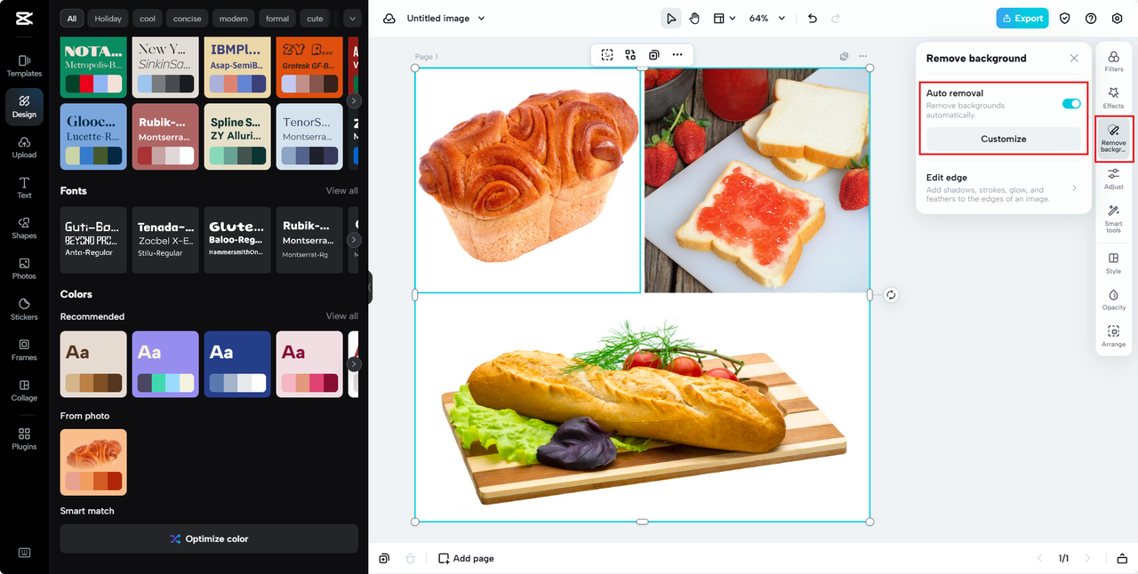Click the undo arrow
This screenshot has height=574, width=1138.
813,18
